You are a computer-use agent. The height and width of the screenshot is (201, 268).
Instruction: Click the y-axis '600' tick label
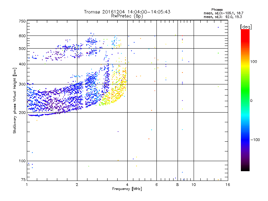click(22, 36)
